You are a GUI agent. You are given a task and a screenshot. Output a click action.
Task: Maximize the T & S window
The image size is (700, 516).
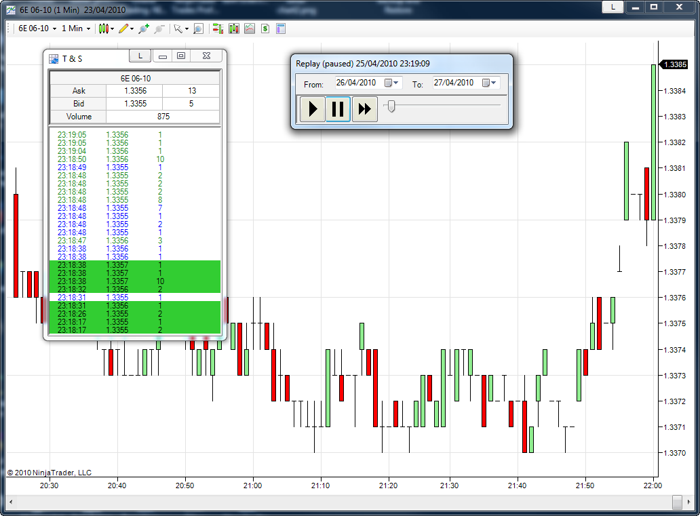(x=181, y=56)
